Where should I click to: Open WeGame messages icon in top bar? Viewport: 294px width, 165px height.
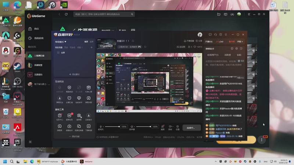(225, 14)
